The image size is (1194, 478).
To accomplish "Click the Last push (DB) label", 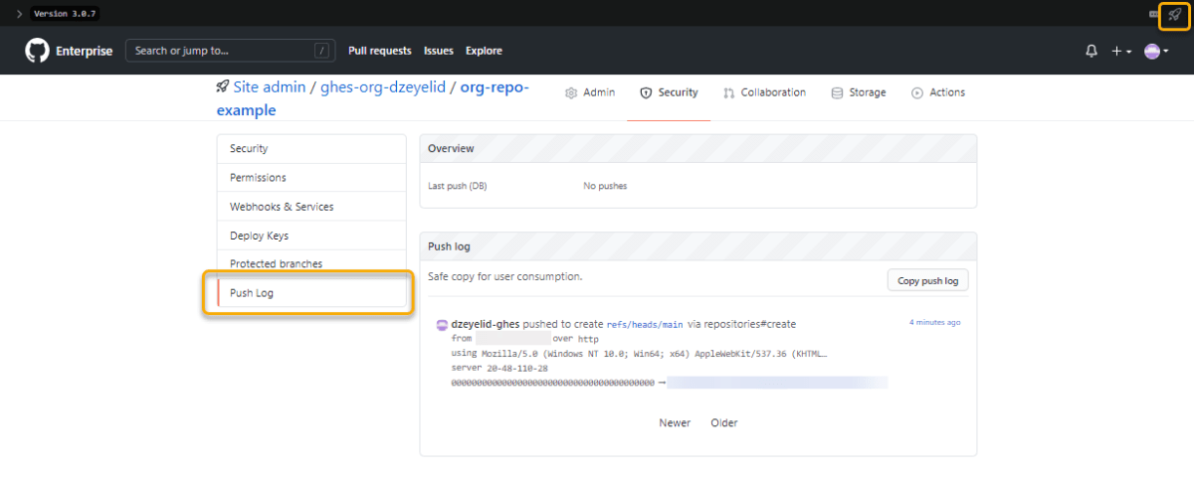I will tap(458, 186).
